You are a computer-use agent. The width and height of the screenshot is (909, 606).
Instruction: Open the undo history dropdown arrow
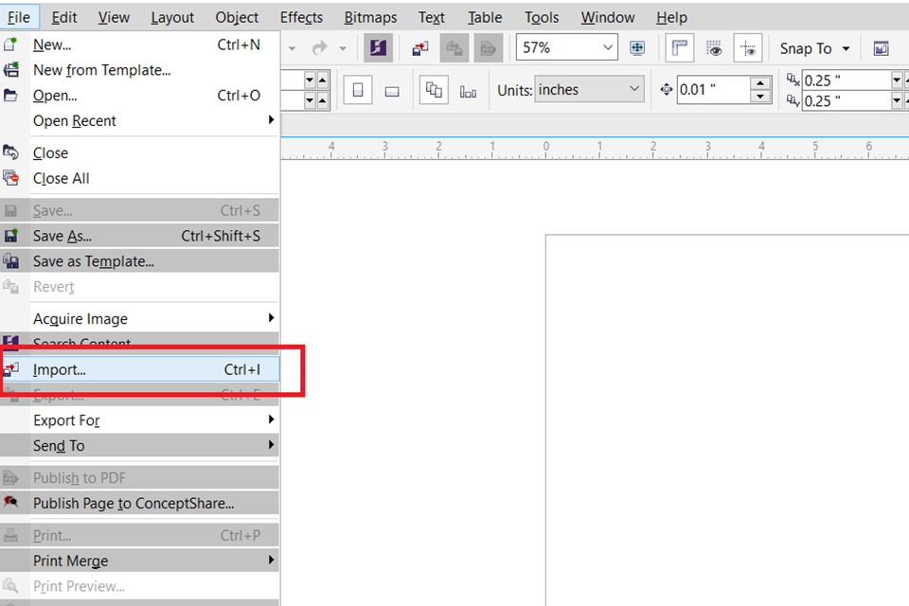click(292, 48)
